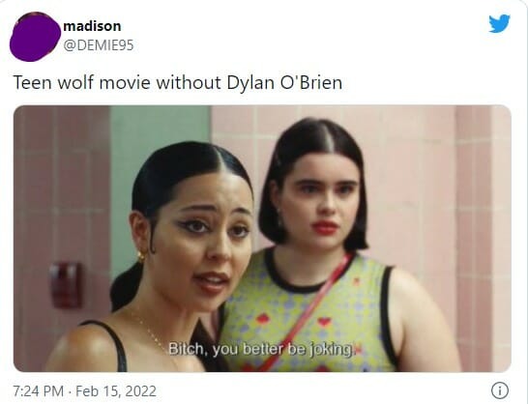Click the Feb 15, 2022 date
528x404 pixels.
[x=116, y=391]
